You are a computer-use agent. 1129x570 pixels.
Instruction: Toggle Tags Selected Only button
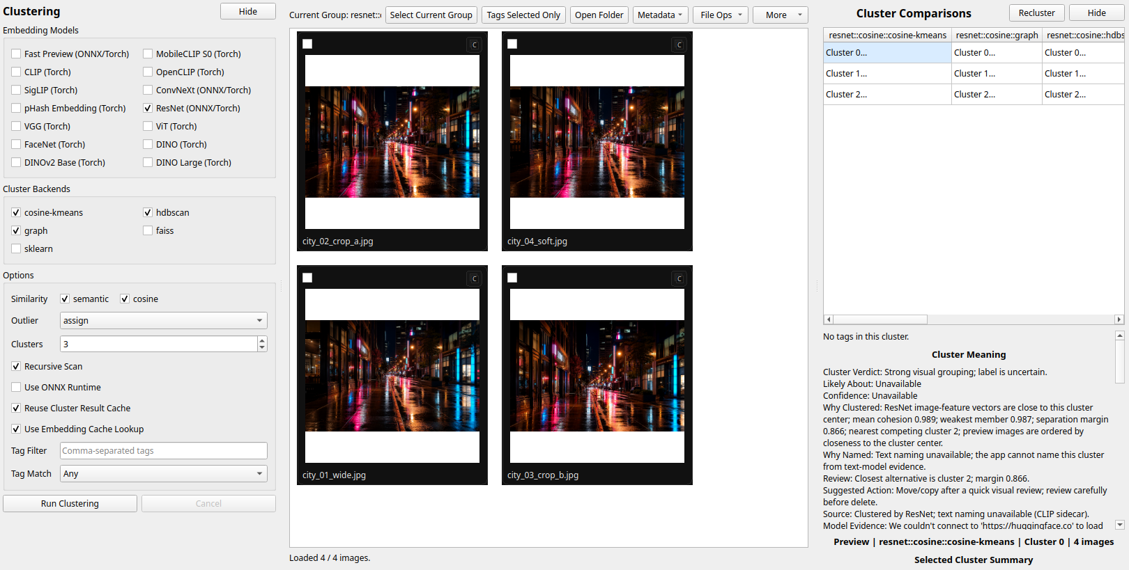pyautogui.click(x=523, y=15)
